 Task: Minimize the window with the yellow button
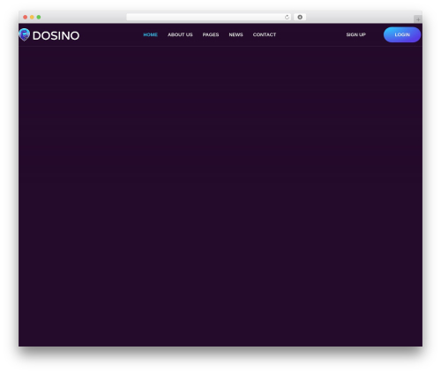32,17
